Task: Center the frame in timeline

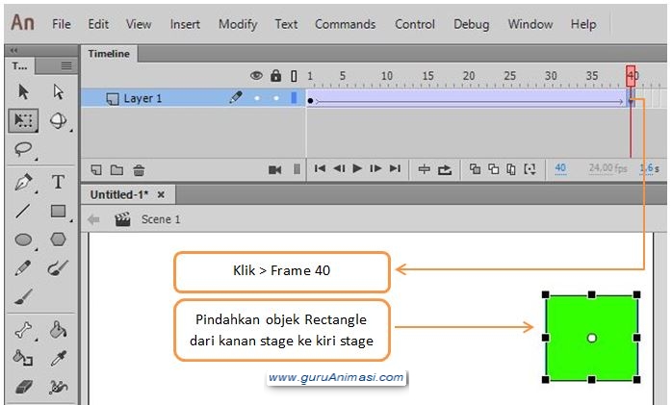Action: point(424,169)
